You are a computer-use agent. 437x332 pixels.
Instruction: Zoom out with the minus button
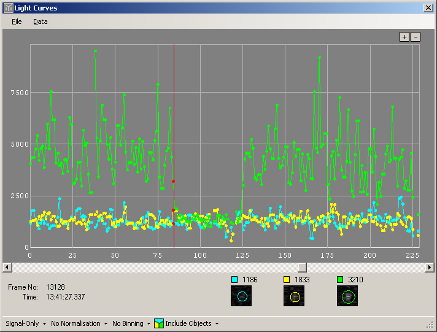pos(416,37)
